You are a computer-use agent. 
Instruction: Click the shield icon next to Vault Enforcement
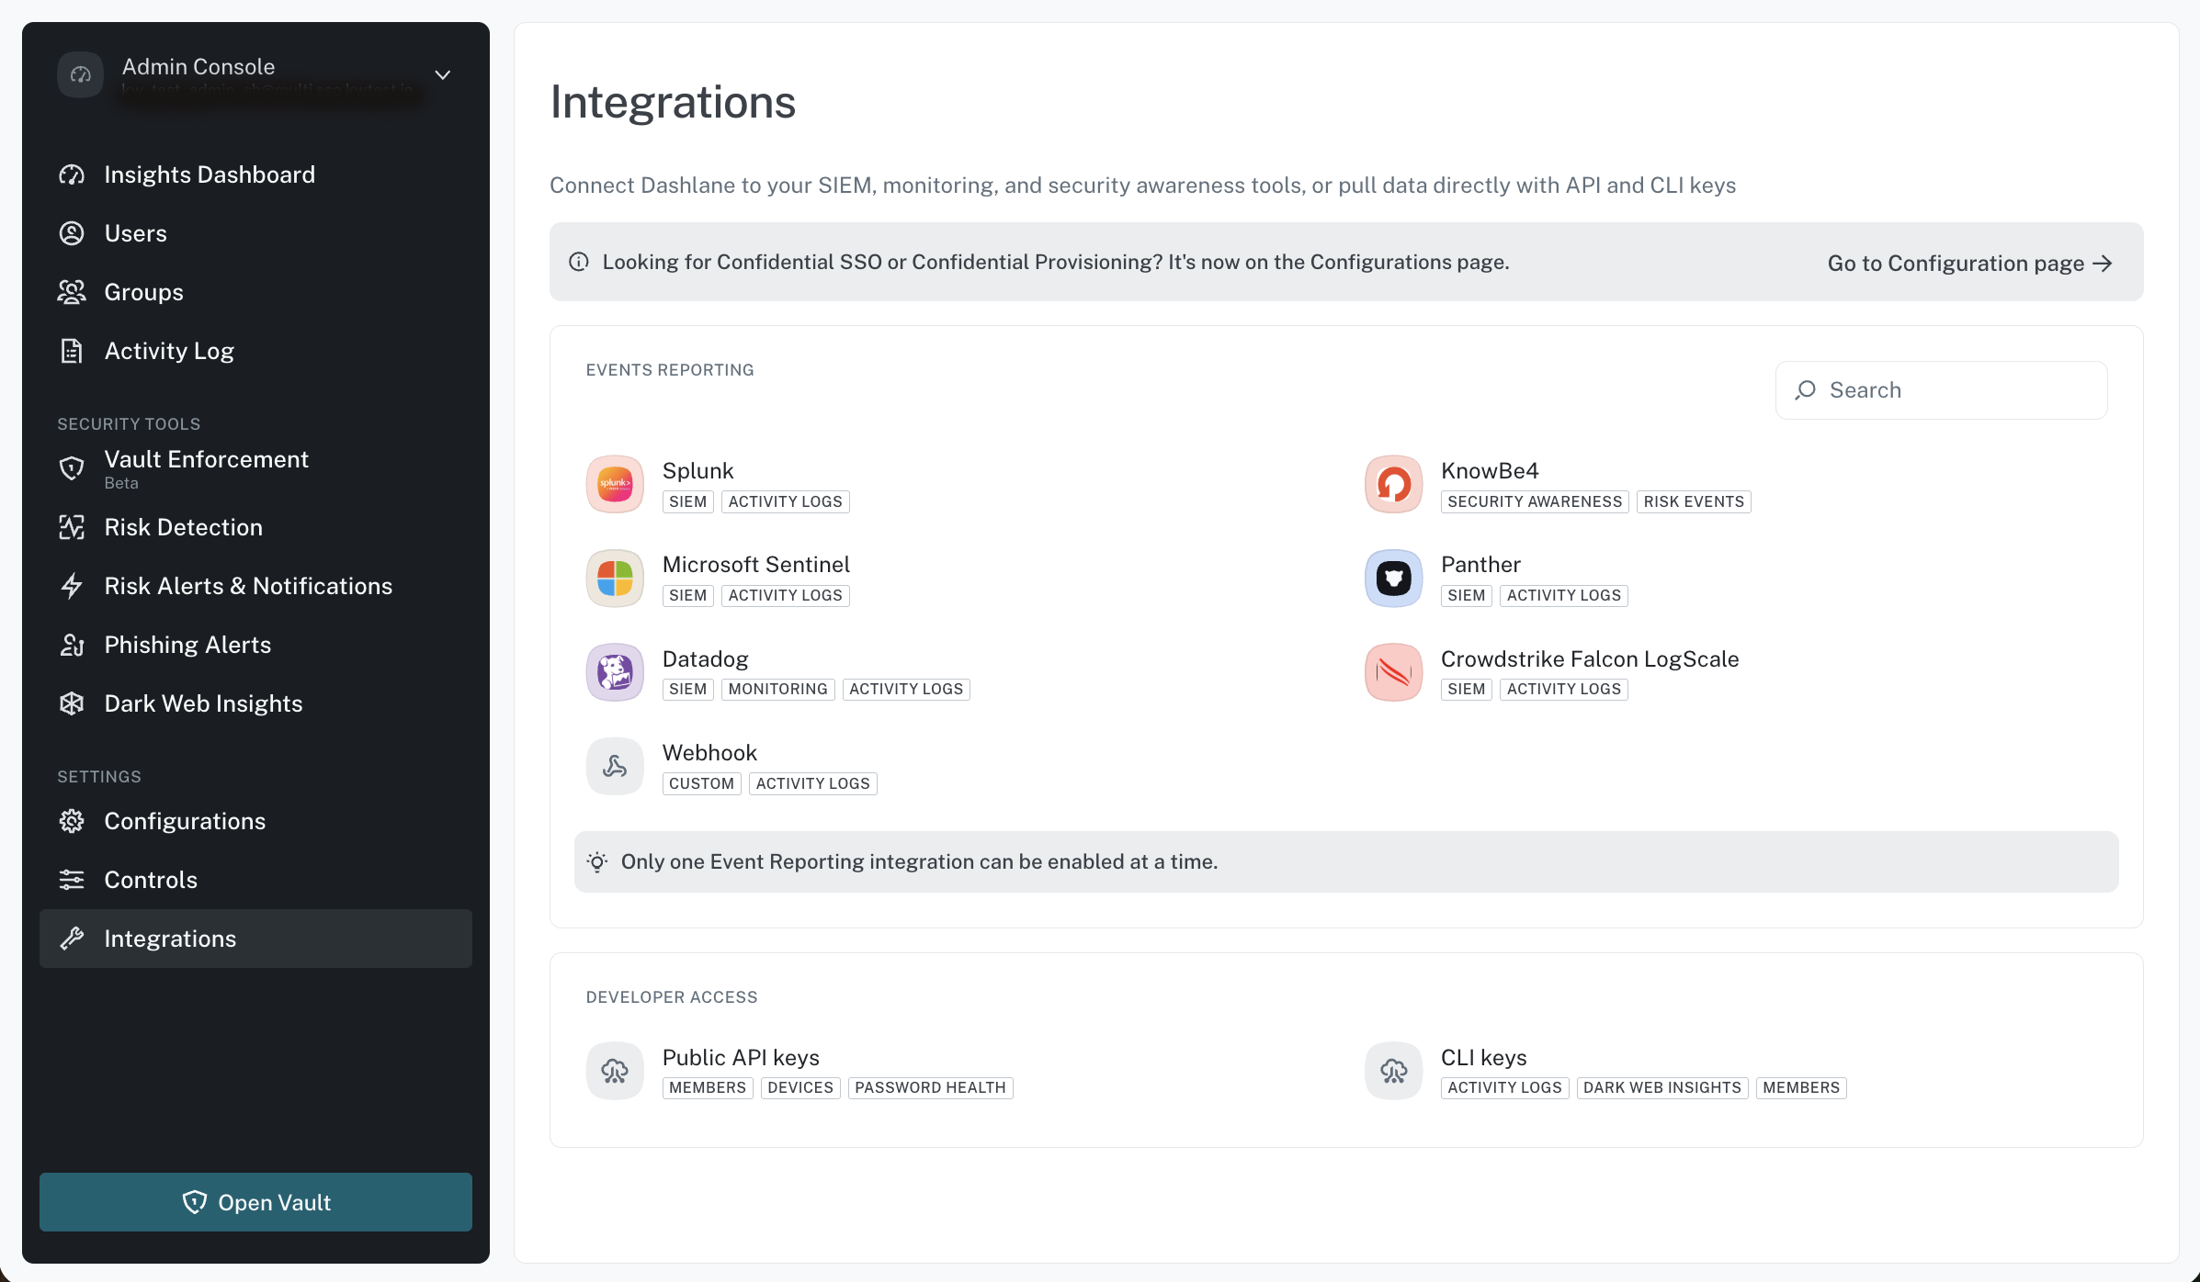(x=72, y=468)
